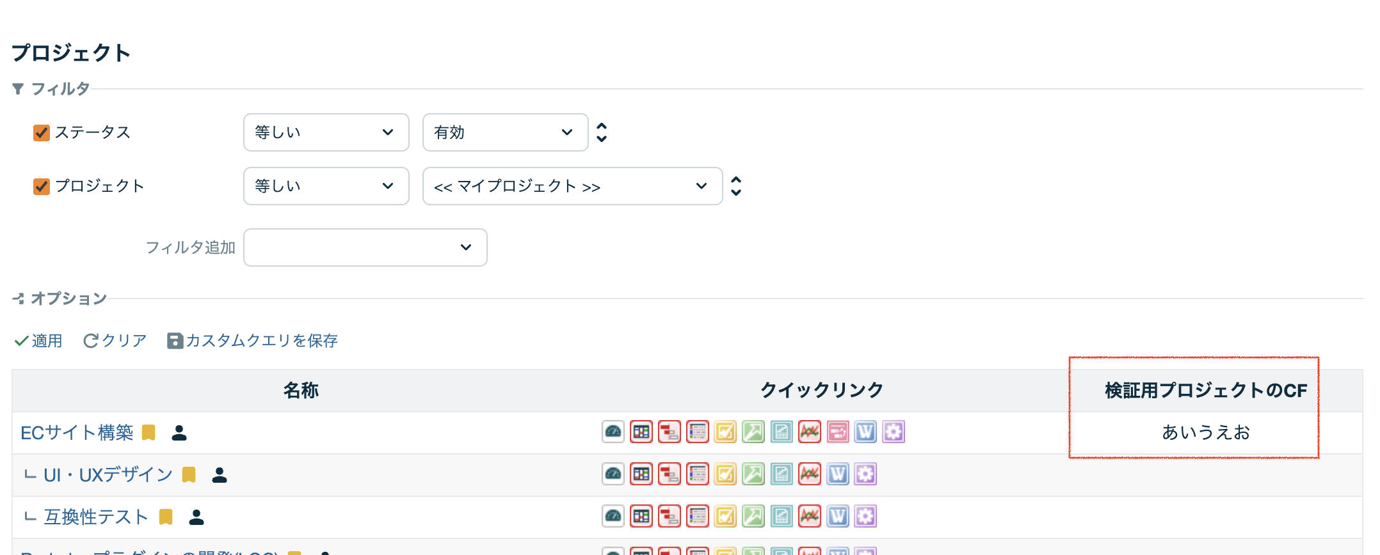
Task: Toggle multi-select arrows beside the 有効 dropdown
Action: (x=602, y=132)
